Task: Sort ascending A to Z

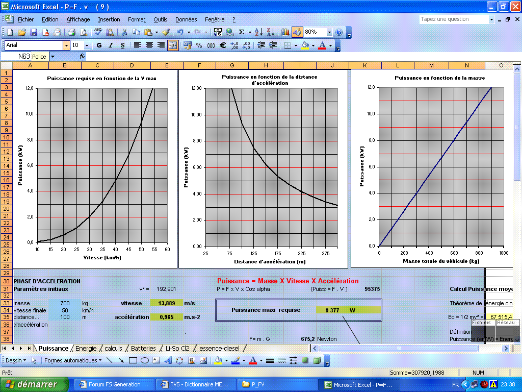Action: pos(258,32)
